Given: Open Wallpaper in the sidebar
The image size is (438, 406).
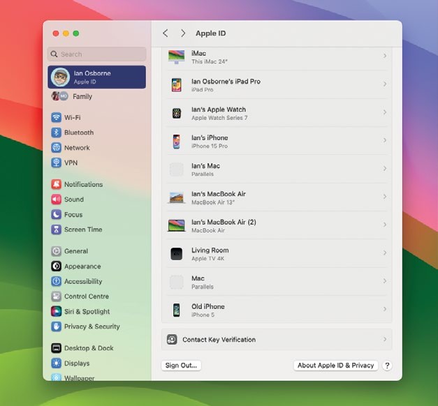Looking at the screenshot, I should click(96, 378).
